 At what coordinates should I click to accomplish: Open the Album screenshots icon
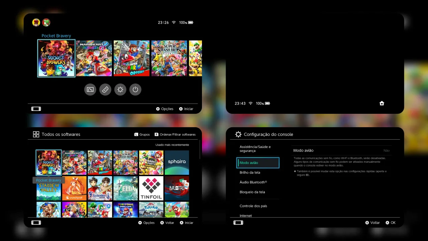tap(90, 89)
